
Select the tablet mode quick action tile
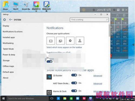pyautogui.click(x=51, y=41)
